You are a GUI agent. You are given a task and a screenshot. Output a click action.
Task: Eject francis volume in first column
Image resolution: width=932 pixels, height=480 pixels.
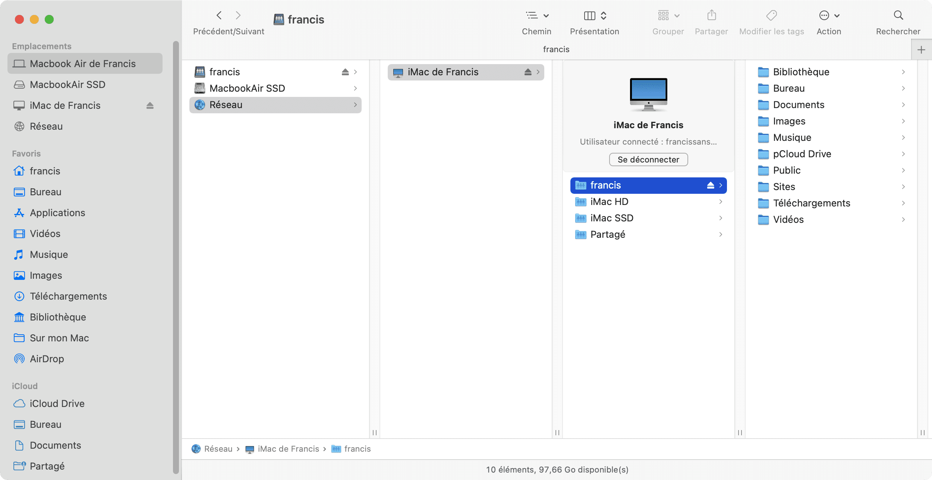tap(345, 72)
